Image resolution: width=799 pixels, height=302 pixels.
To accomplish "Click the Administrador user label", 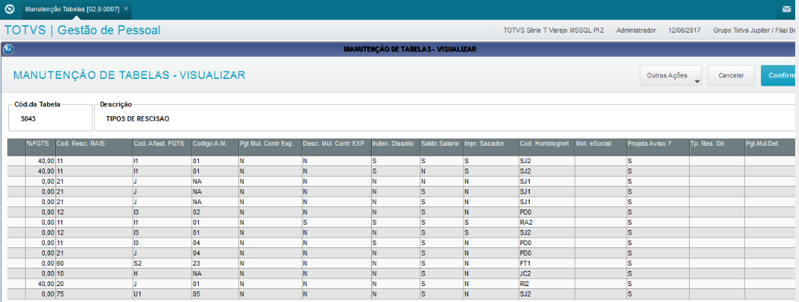I will tap(636, 30).
